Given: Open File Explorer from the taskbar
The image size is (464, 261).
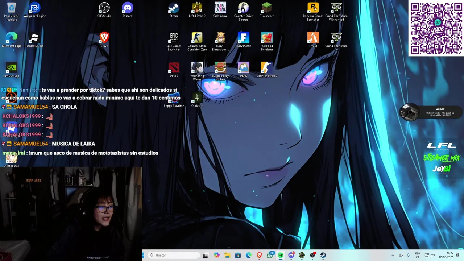Looking at the screenshot, I should click(x=227, y=255).
